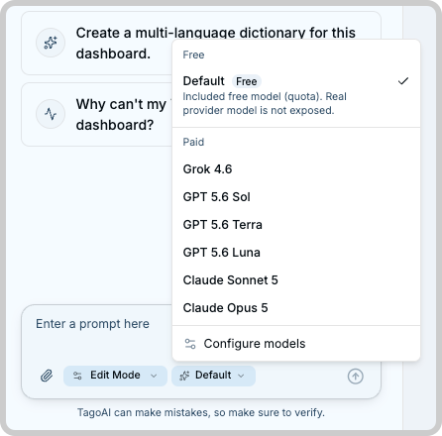This screenshot has width=442, height=436.
Task: Click the sparkle icon on the dictionary suggestion
Action: pos(51,43)
